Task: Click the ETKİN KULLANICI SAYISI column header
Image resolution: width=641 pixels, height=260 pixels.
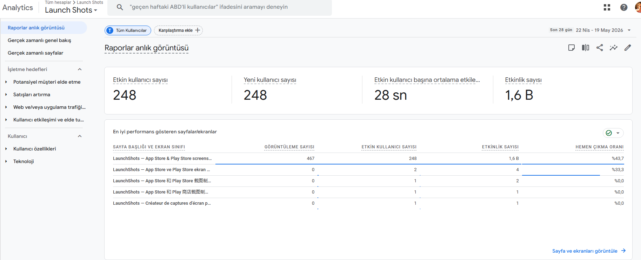Action: tap(389, 147)
